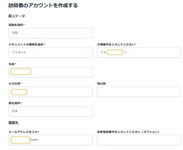Screen dimensions: 183x150
Task: Open the 国籍を選択 dropdown showing 外国
Action: coord(51,33)
